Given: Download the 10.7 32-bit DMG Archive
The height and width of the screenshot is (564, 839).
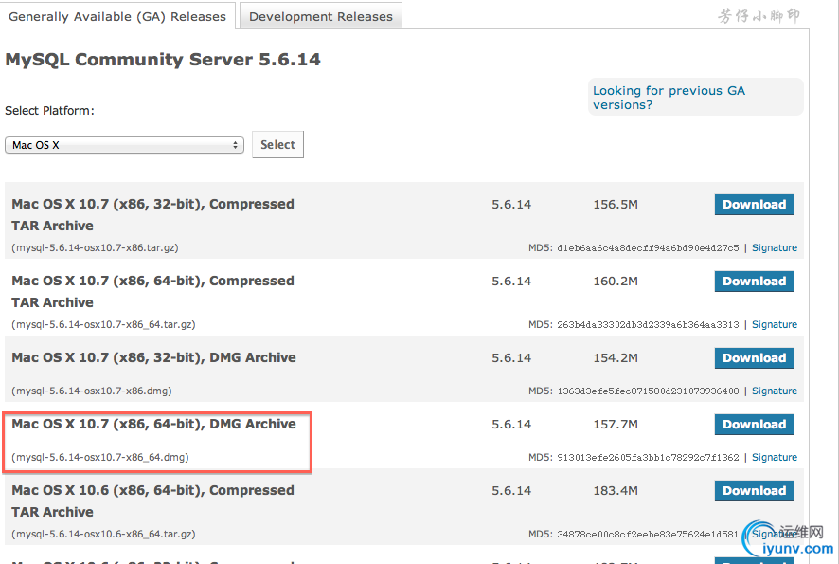Looking at the screenshot, I should pyautogui.click(x=755, y=357).
